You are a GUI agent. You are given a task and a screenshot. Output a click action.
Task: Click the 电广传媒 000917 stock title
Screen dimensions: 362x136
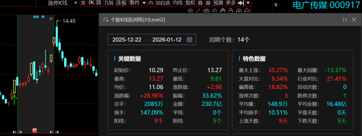click(x=327, y=5)
